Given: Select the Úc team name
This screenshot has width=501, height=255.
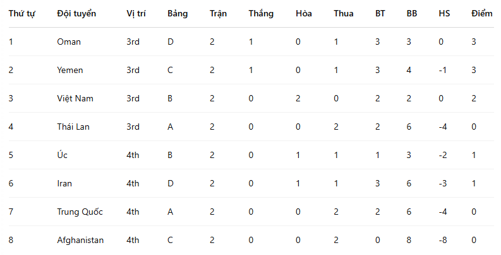Looking at the screenshot, I should [61, 155].
